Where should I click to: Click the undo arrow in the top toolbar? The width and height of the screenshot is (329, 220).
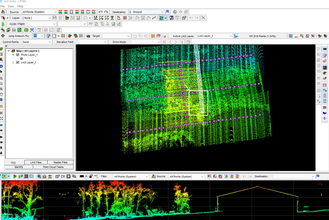[100, 12]
